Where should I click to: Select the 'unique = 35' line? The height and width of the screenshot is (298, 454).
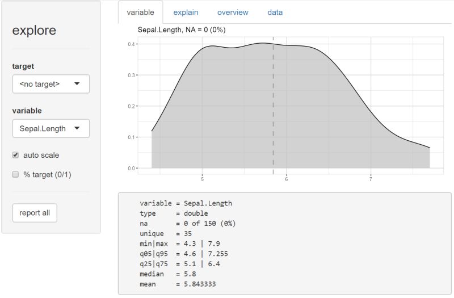(166, 233)
